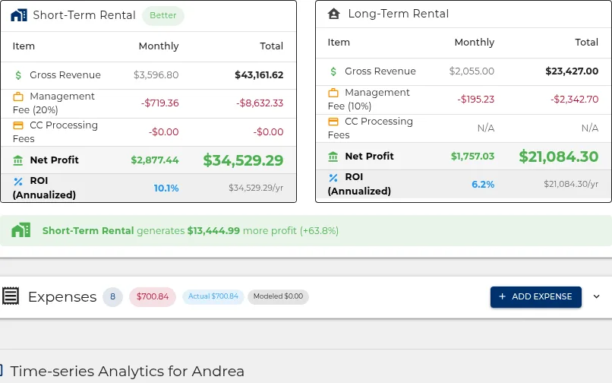Click the percent icon beside Short-Term ROI (Annualized)

pyautogui.click(x=18, y=182)
